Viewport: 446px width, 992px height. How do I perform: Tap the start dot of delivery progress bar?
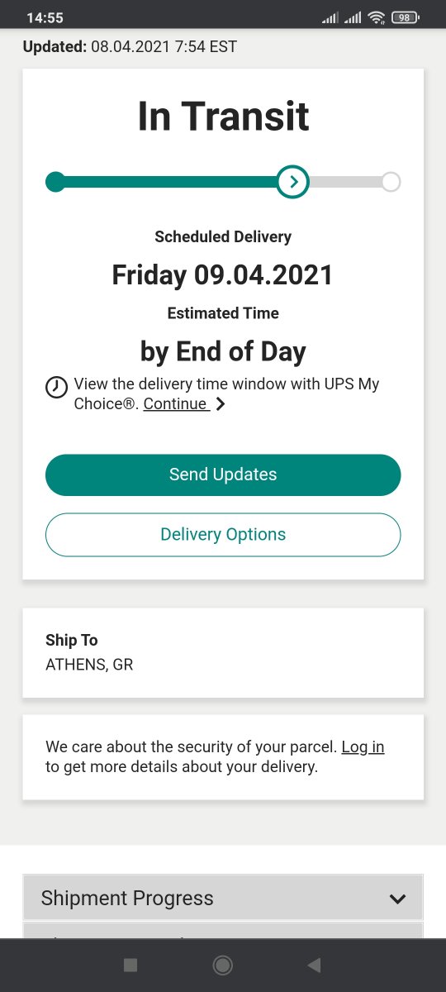pos(55,181)
